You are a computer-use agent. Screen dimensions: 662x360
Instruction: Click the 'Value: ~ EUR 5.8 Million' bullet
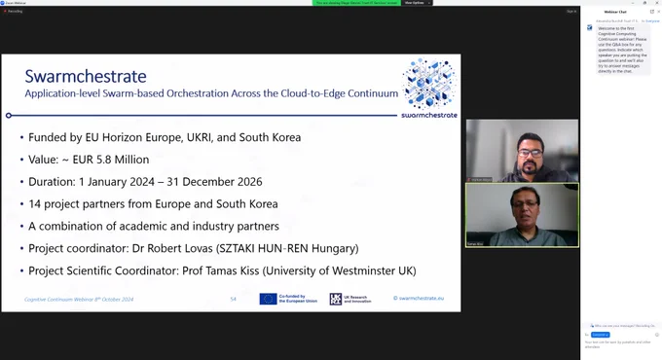89,160
